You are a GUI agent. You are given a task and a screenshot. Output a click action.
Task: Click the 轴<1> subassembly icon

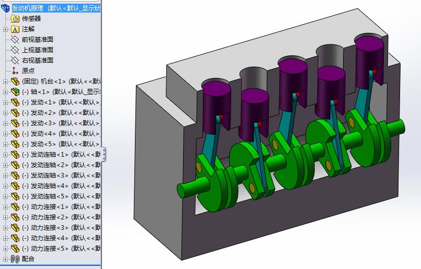pyautogui.click(x=15, y=92)
